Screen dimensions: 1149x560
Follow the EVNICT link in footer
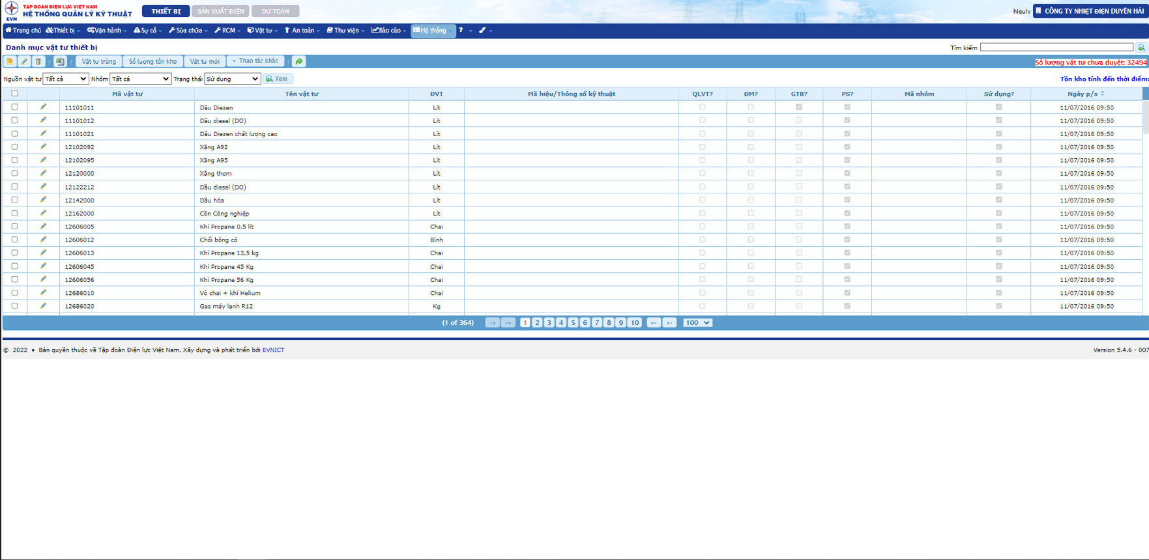click(x=273, y=350)
